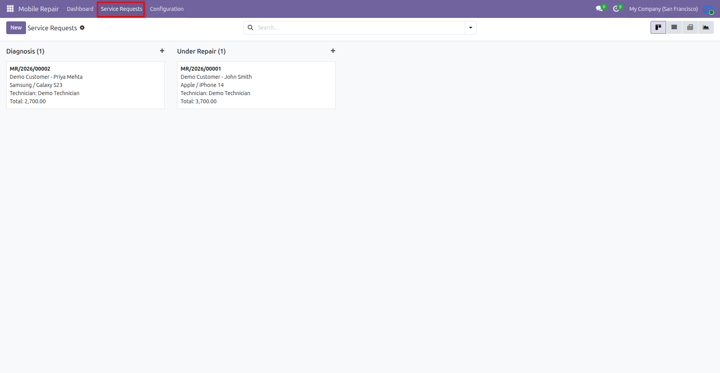
Task: Create a New service request
Action: tap(16, 28)
